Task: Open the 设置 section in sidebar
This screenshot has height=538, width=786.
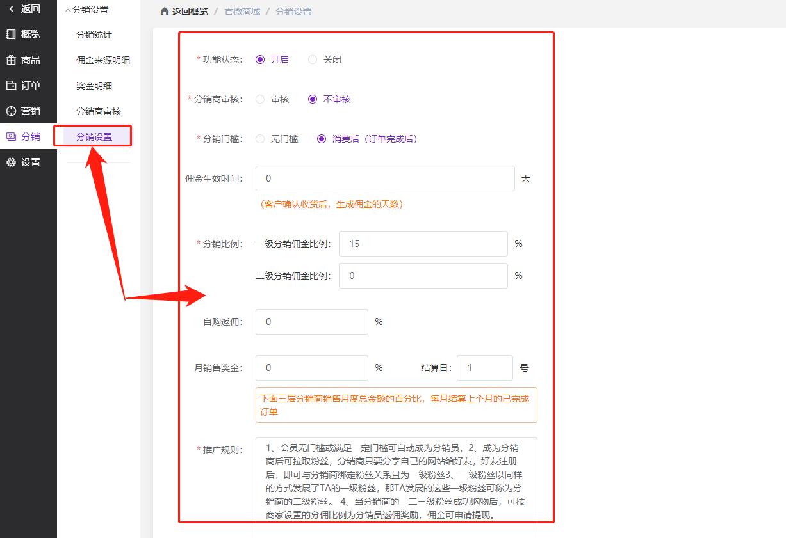Action: click(x=28, y=162)
